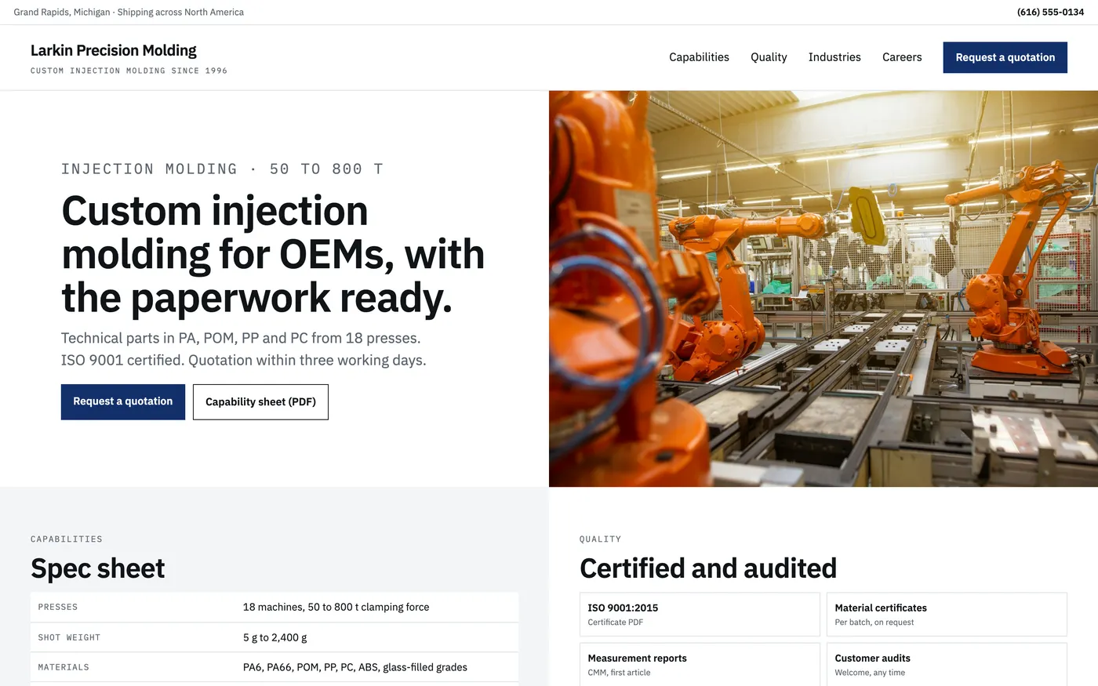This screenshot has height=686, width=1098.
Task: Select the PRESSES row label
Action: pos(58,607)
